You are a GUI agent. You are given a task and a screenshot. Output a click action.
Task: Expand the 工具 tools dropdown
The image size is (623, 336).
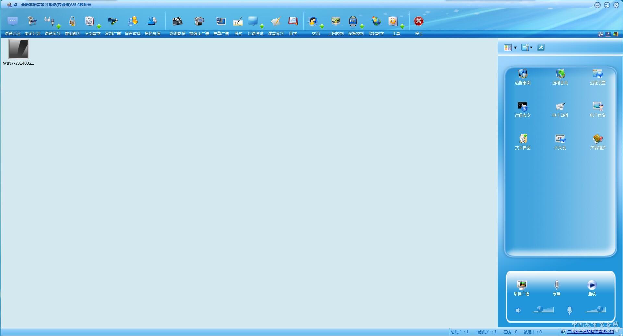click(x=402, y=26)
